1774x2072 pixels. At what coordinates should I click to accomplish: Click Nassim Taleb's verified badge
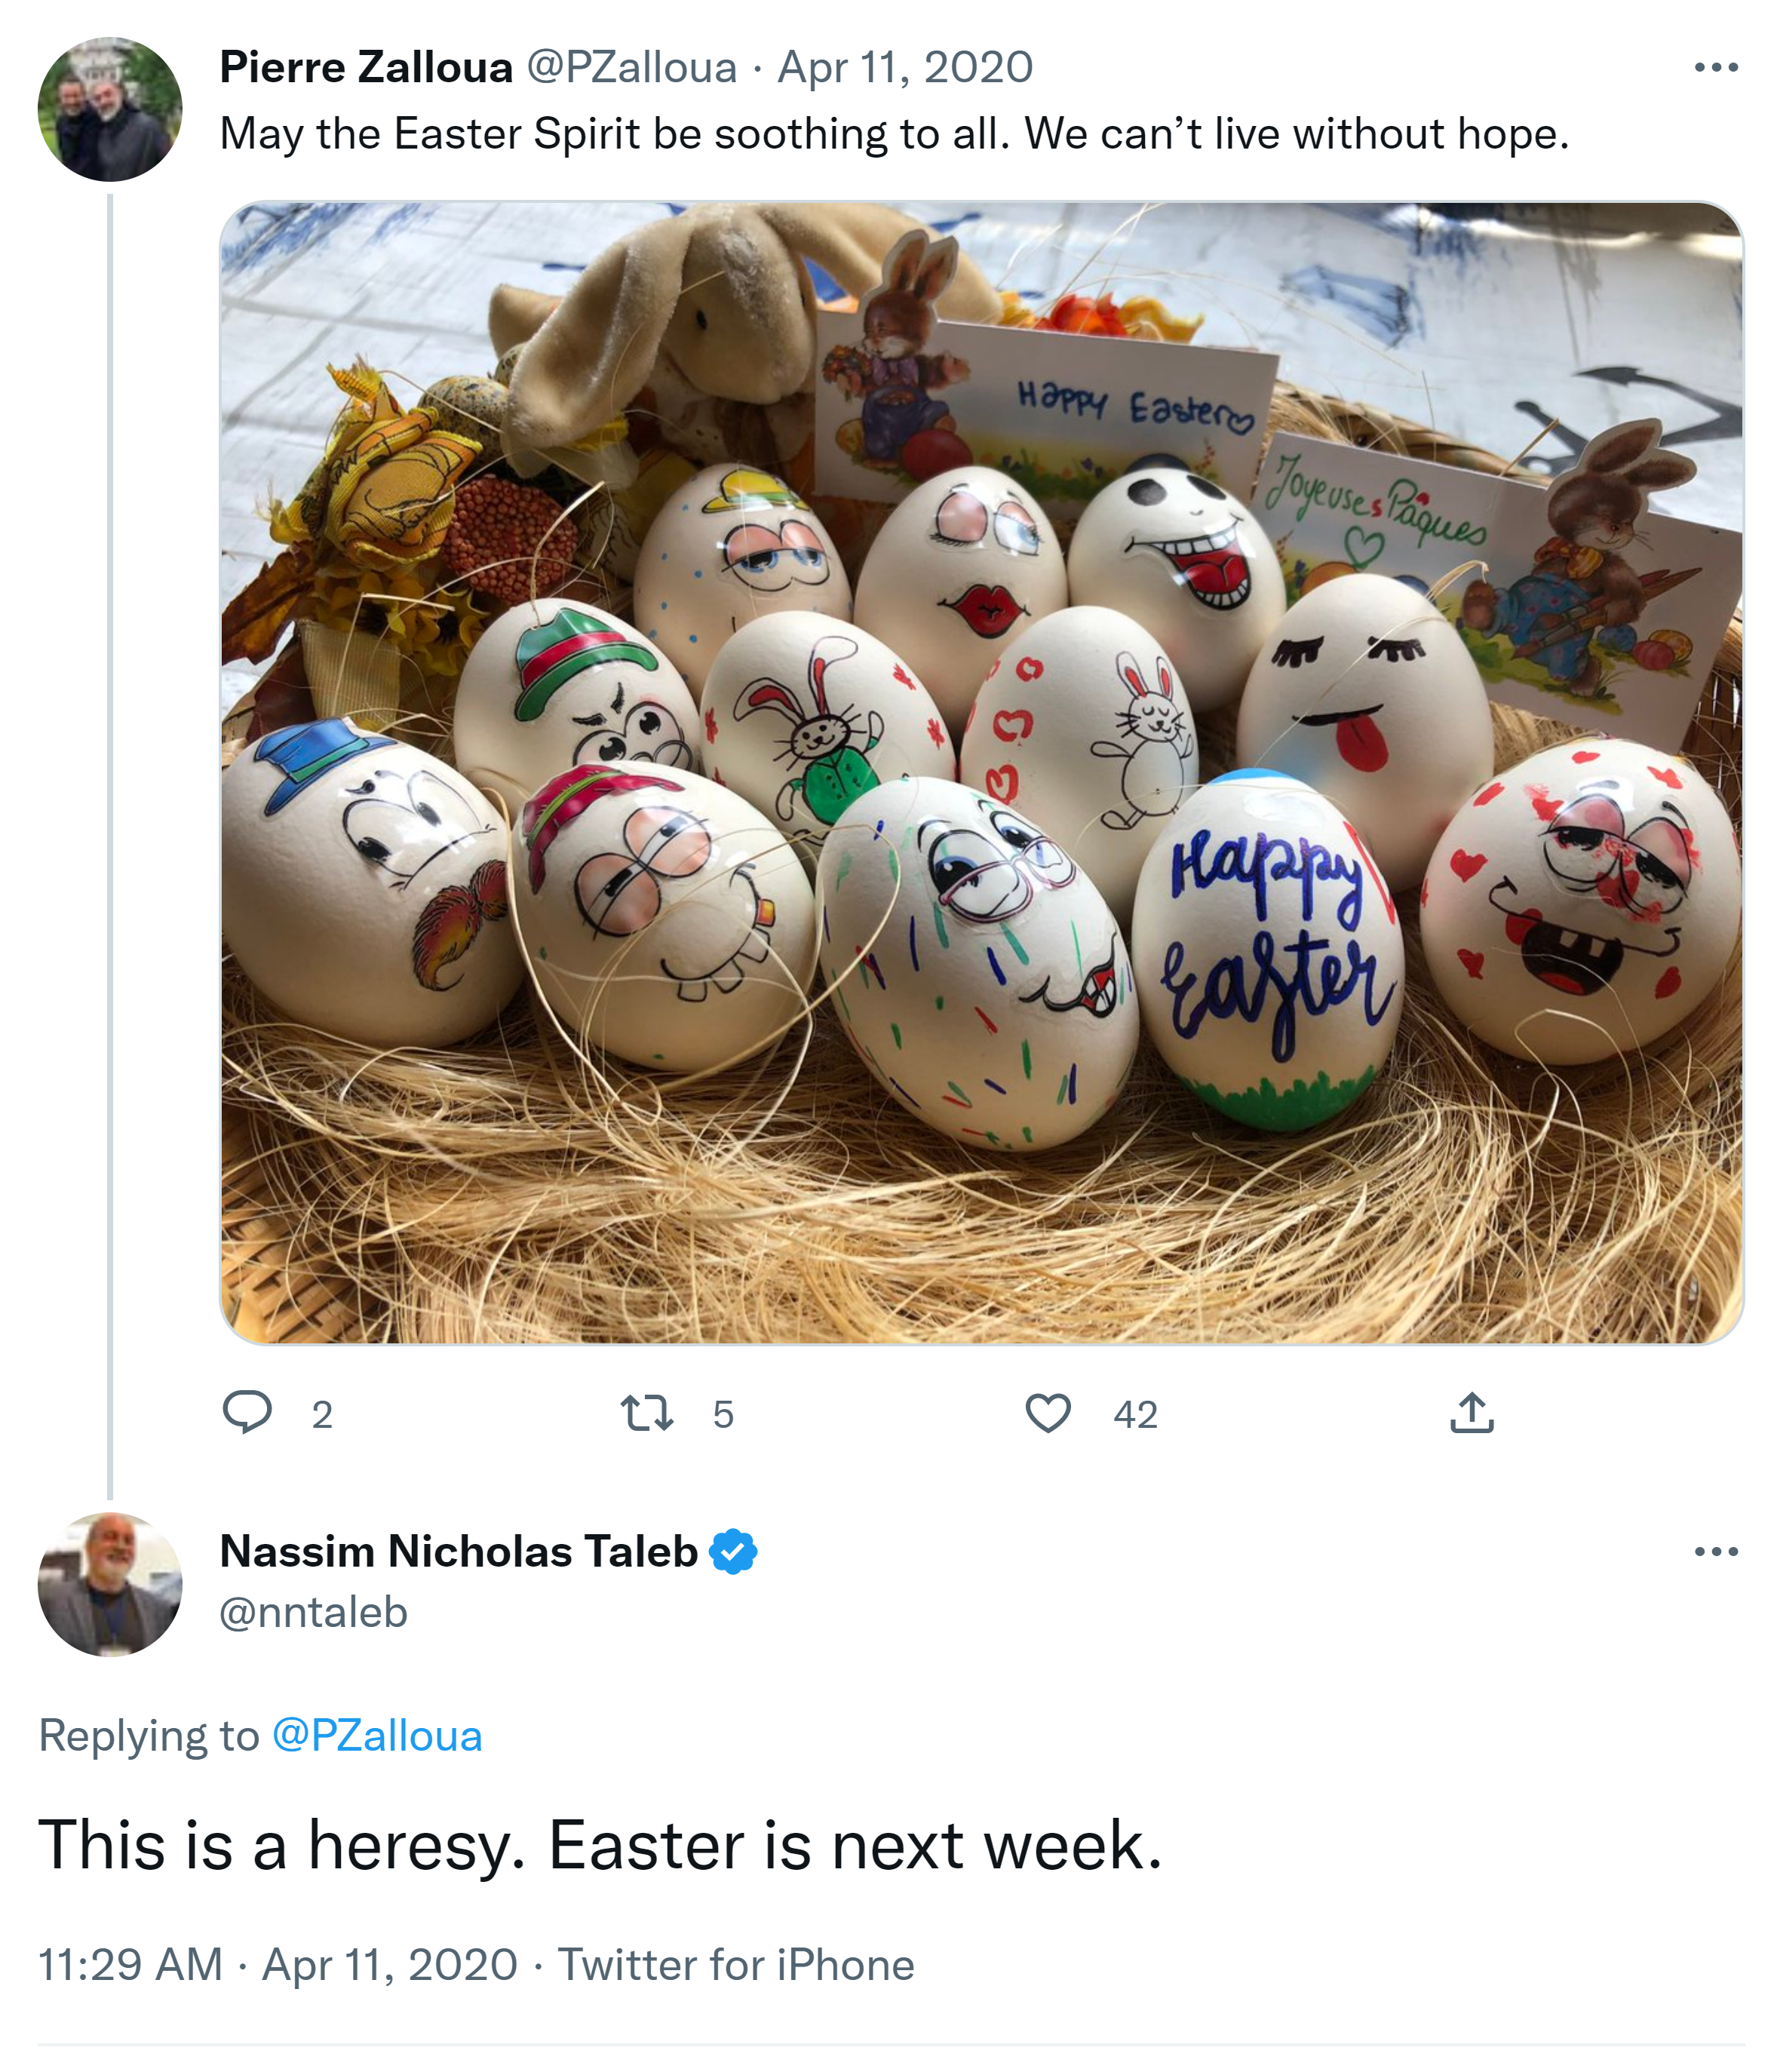click(733, 1551)
